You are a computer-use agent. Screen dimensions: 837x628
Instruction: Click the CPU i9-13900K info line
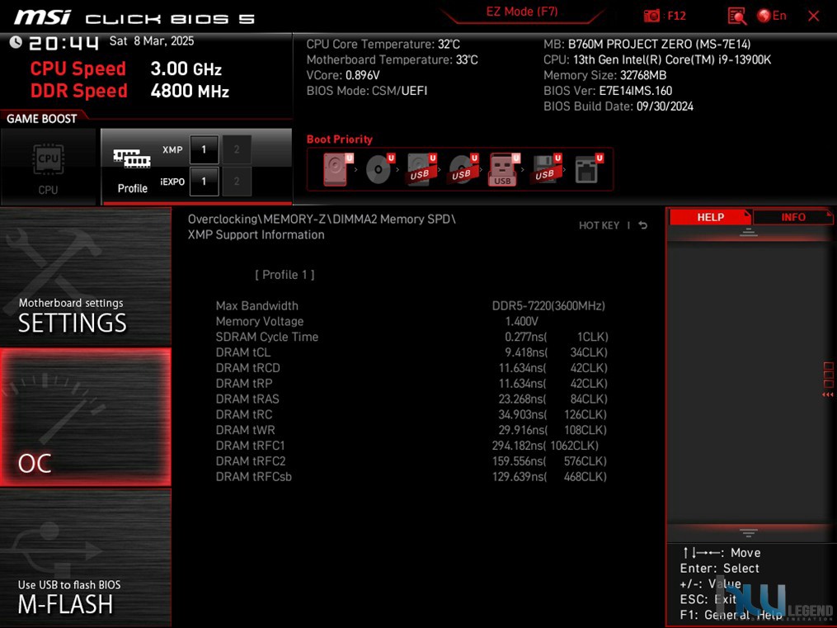click(657, 59)
